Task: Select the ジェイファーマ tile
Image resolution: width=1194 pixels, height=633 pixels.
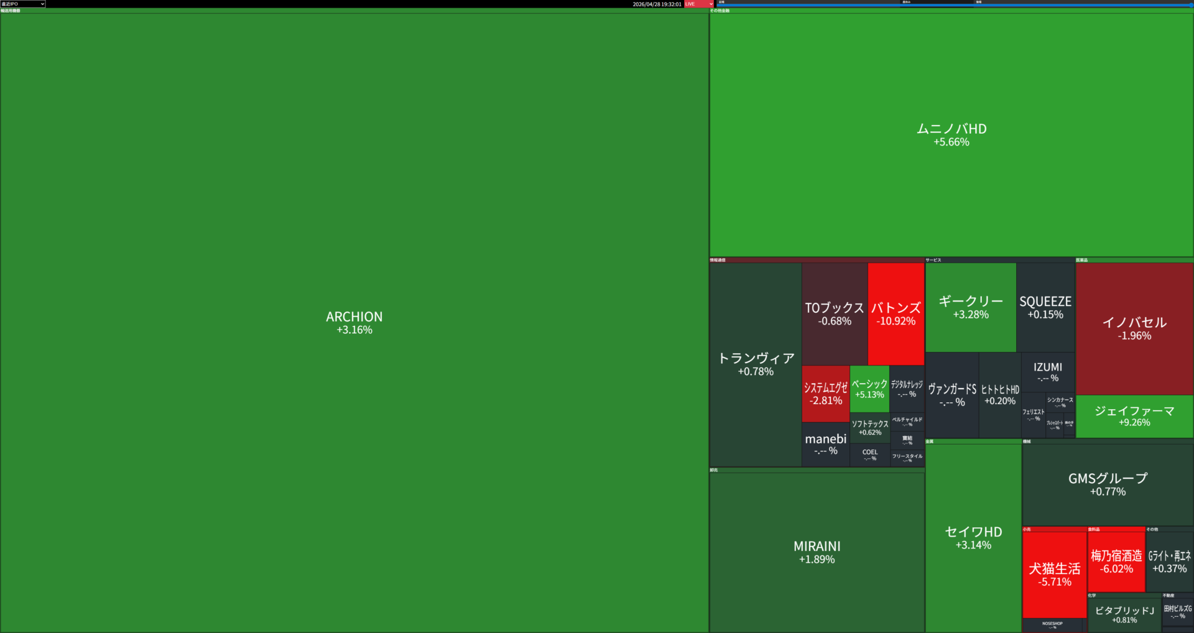Action: click(x=1134, y=416)
